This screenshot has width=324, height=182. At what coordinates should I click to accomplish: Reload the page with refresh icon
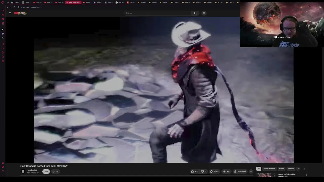(x=14, y=7)
